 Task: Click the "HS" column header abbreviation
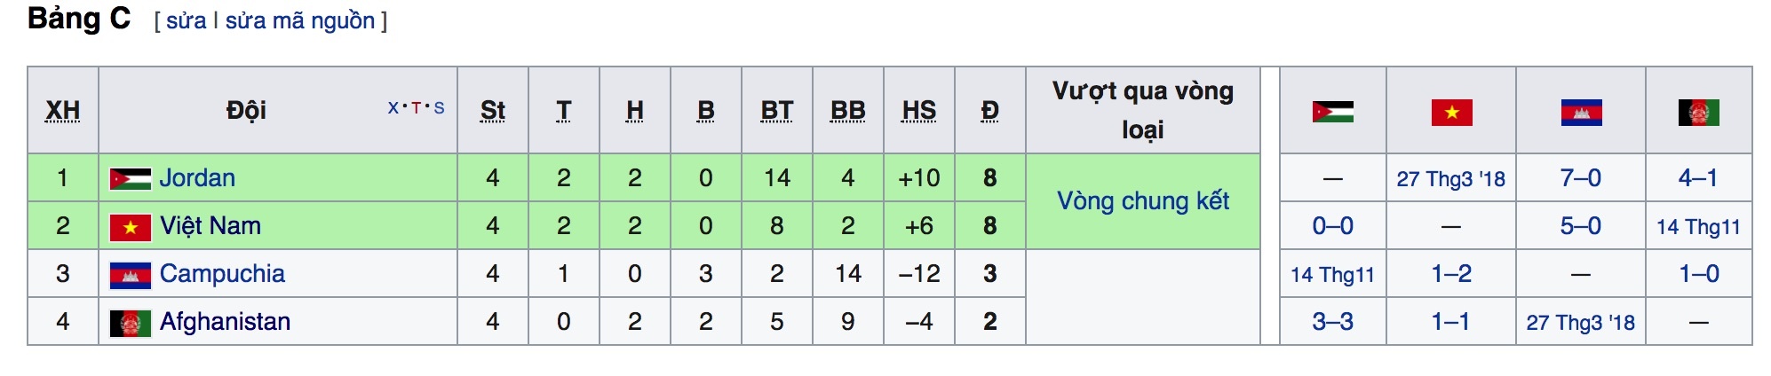tap(918, 111)
